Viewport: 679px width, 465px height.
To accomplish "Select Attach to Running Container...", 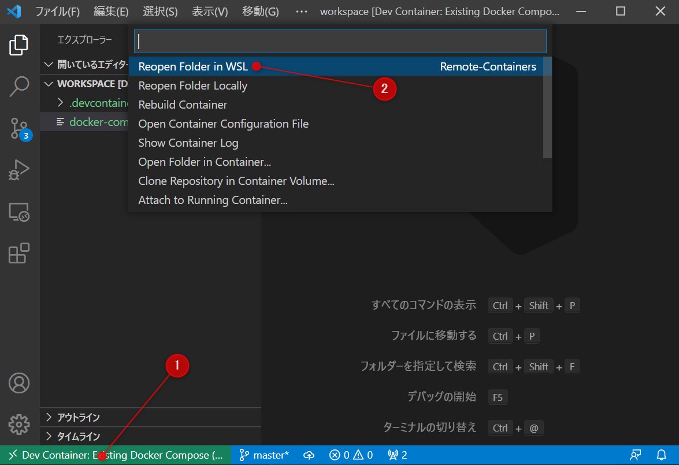I will (x=336, y=200).
